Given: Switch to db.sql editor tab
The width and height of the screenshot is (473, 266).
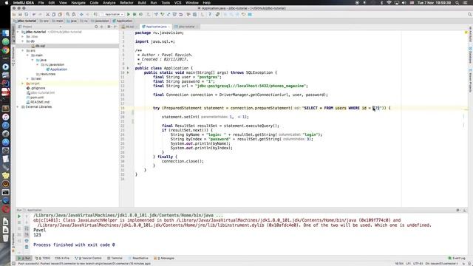Looking at the screenshot, I should tap(130, 27).
